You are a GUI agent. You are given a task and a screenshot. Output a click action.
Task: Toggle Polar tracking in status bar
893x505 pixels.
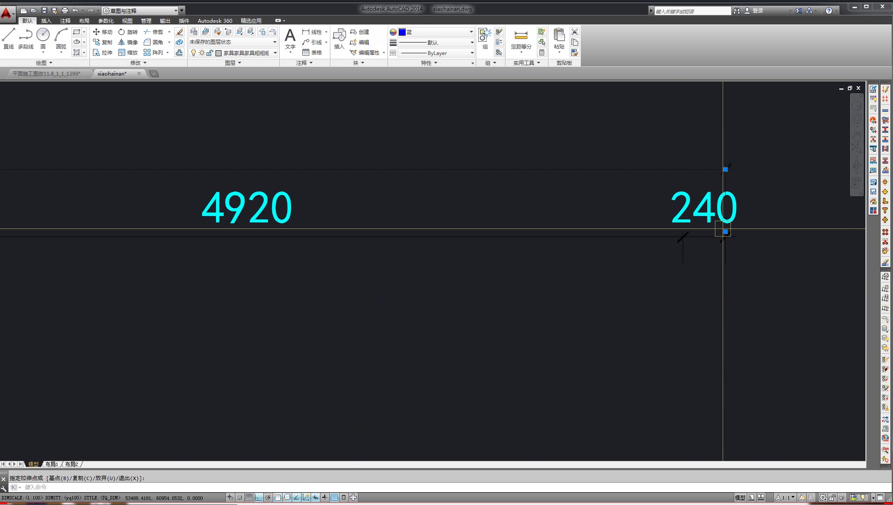(268, 498)
